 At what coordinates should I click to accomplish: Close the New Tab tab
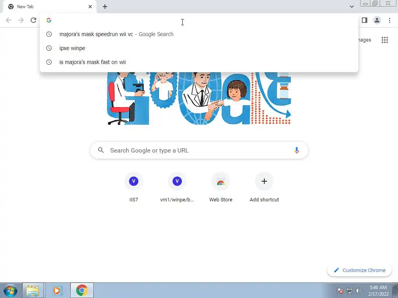click(x=90, y=7)
